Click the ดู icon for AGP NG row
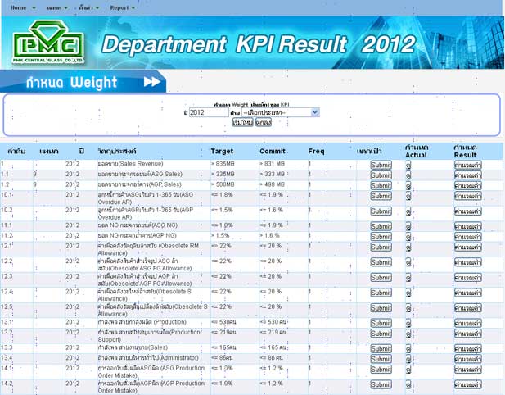505x395 pixels. tap(408, 236)
